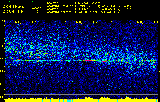Select filename 2505061310.png
This screenshot has width=160, height=102.
13,7
